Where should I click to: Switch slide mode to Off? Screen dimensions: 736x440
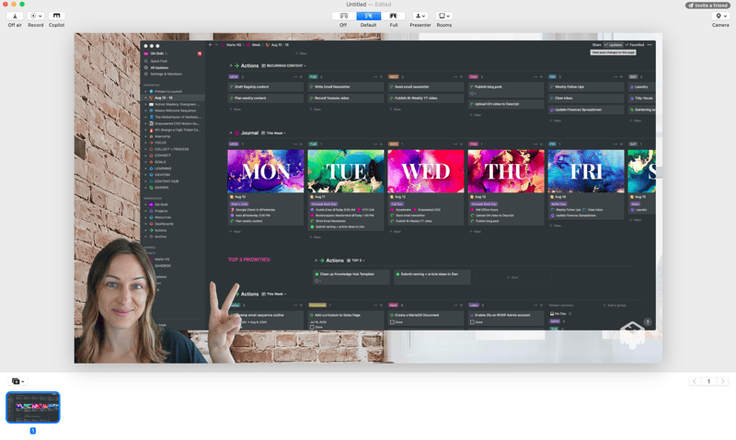point(343,16)
